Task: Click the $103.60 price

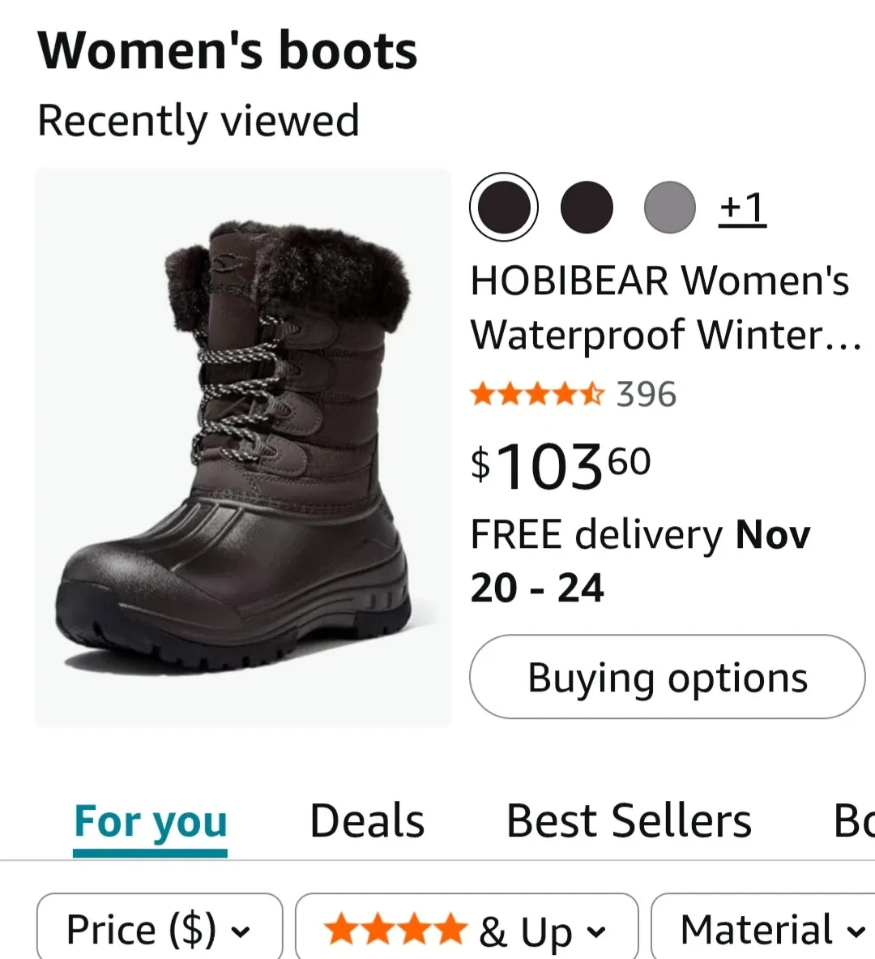Action: 560,467
